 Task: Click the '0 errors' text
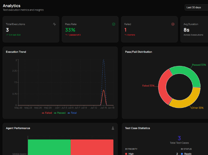[131, 35]
